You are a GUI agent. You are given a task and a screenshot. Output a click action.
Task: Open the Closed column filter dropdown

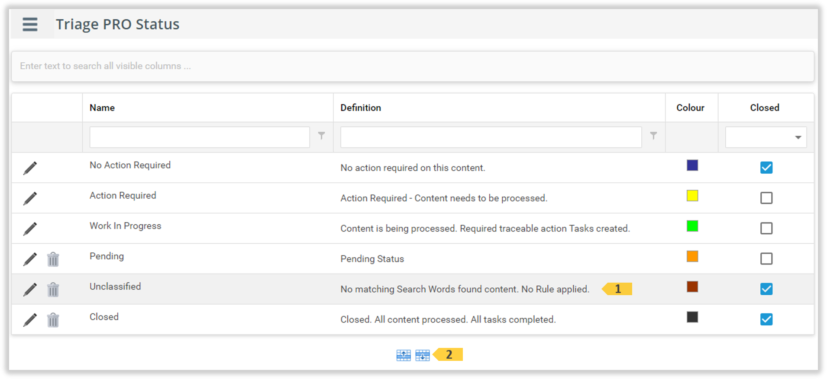point(766,137)
